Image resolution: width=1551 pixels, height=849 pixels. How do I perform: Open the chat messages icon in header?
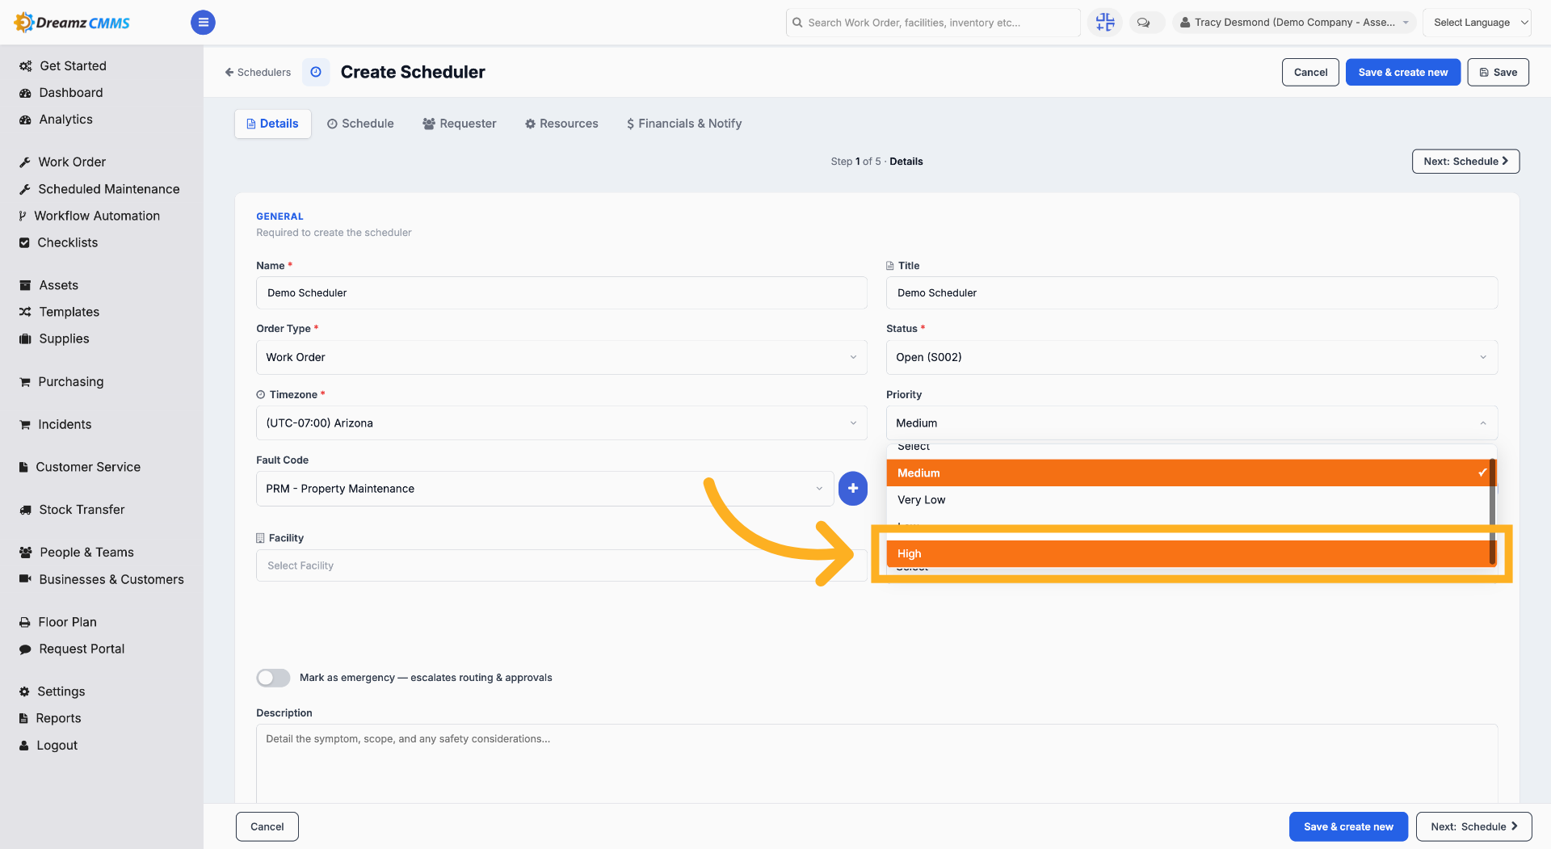1143,23
